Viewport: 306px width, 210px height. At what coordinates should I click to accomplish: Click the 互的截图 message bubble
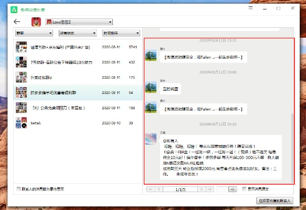[171, 89]
